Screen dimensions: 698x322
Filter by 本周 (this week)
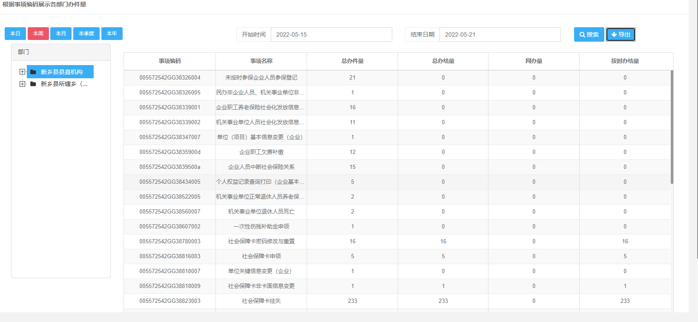coord(38,34)
